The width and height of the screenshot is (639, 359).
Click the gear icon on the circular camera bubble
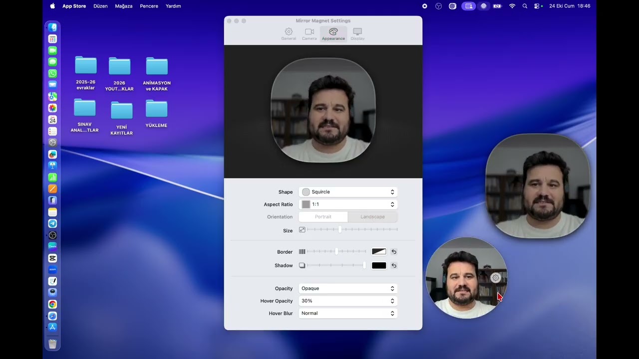pyautogui.click(x=495, y=278)
